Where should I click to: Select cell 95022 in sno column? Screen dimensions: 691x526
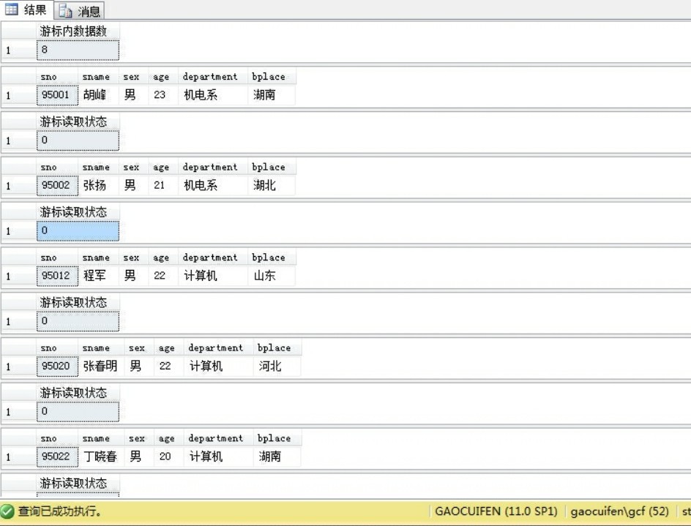tap(57, 457)
